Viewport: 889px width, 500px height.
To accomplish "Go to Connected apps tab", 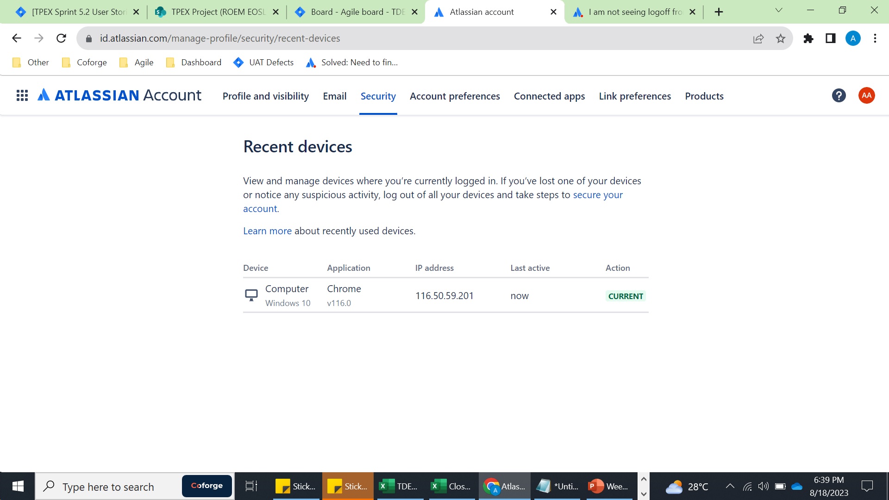I will point(549,96).
